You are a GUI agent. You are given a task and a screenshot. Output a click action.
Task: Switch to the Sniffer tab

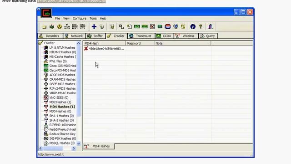[95, 36]
